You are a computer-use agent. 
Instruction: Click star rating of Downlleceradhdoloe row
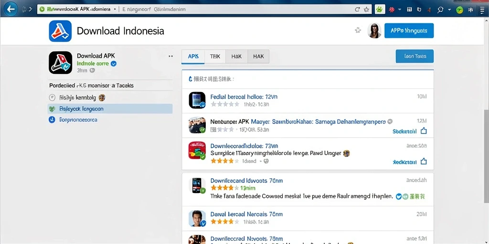[x=225, y=161]
